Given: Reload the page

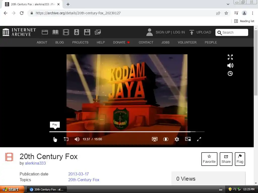Looking at the screenshot, I should (x=22, y=13).
